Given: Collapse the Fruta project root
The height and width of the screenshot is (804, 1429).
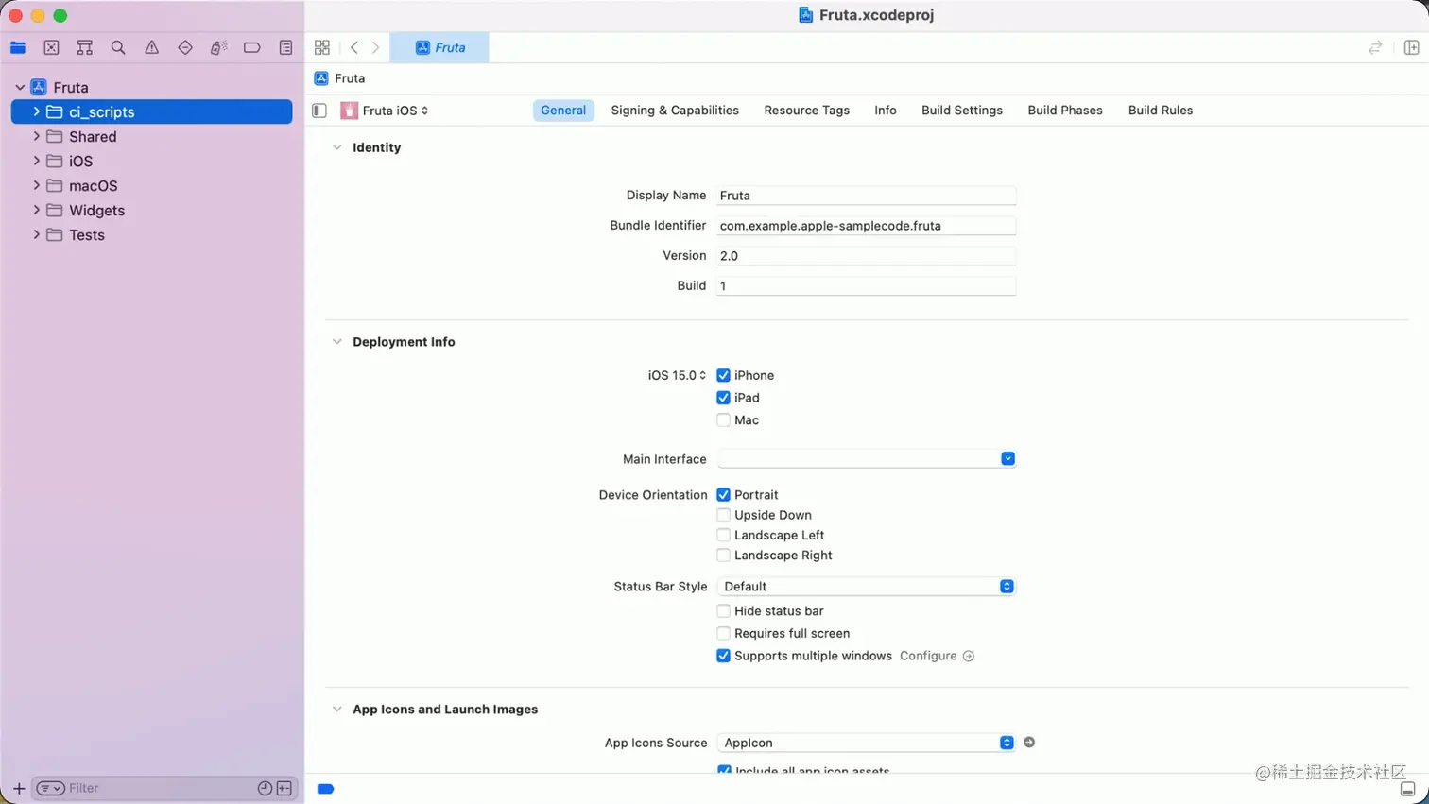Looking at the screenshot, I should (20, 87).
